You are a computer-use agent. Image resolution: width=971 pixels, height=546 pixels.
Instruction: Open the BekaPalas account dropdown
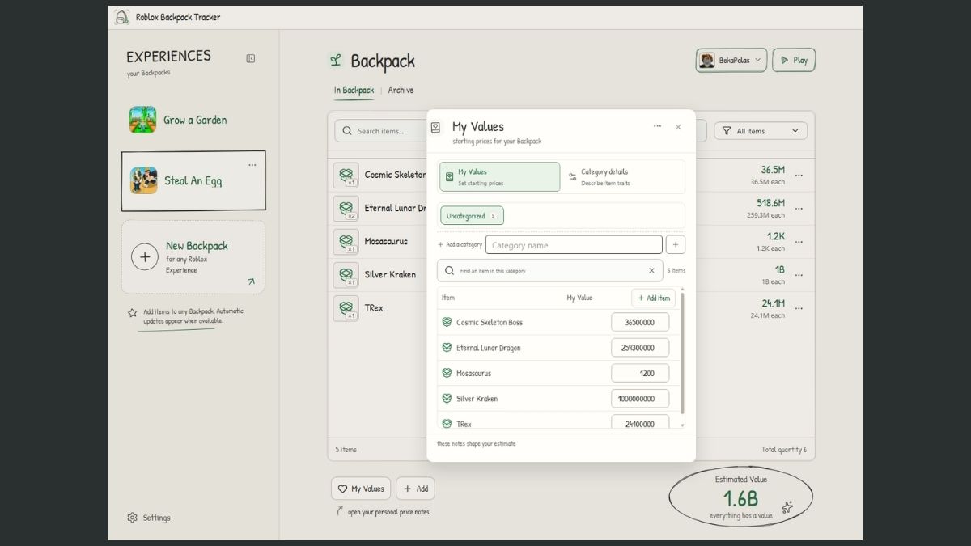pyautogui.click(x=731, y=60)
